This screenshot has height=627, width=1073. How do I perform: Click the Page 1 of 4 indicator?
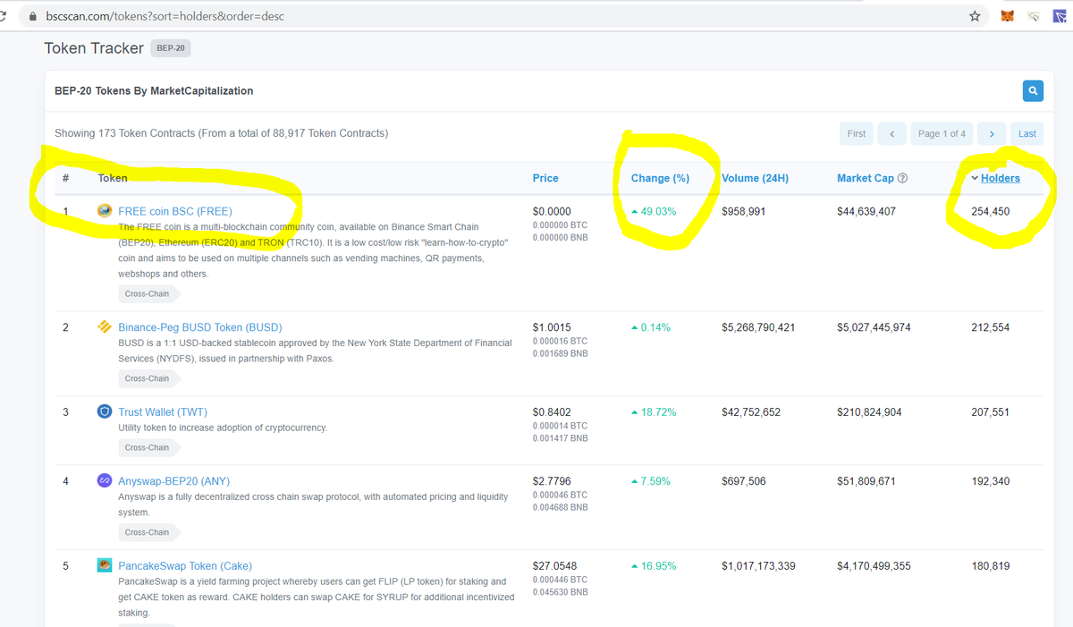point(942,133)
